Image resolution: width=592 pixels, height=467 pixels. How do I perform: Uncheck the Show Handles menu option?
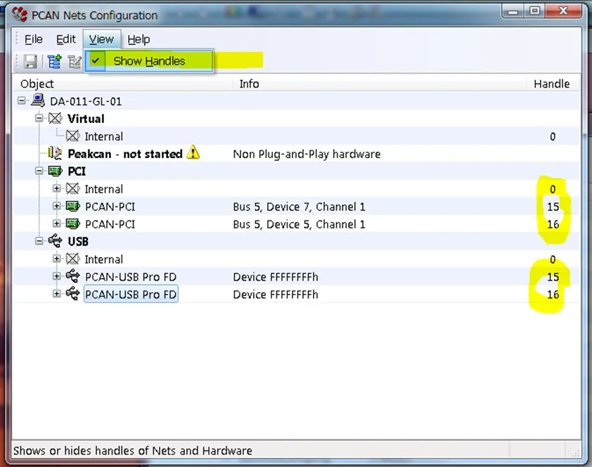[x=149, y=60]
